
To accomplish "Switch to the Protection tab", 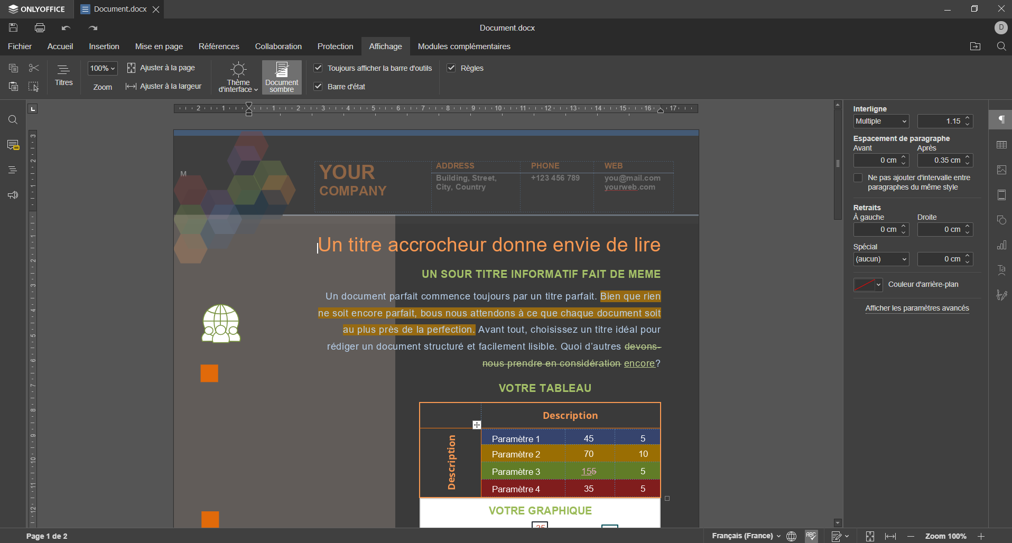I will [335, 46].
